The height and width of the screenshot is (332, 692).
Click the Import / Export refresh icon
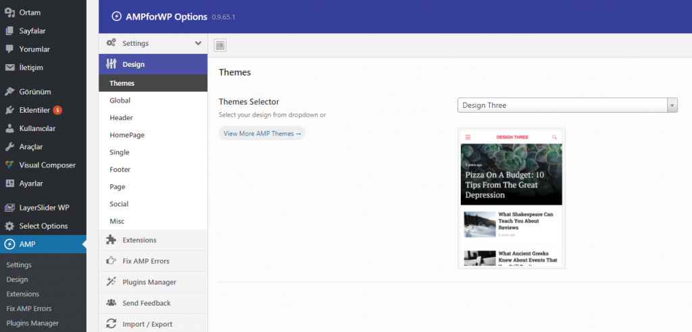112,324
